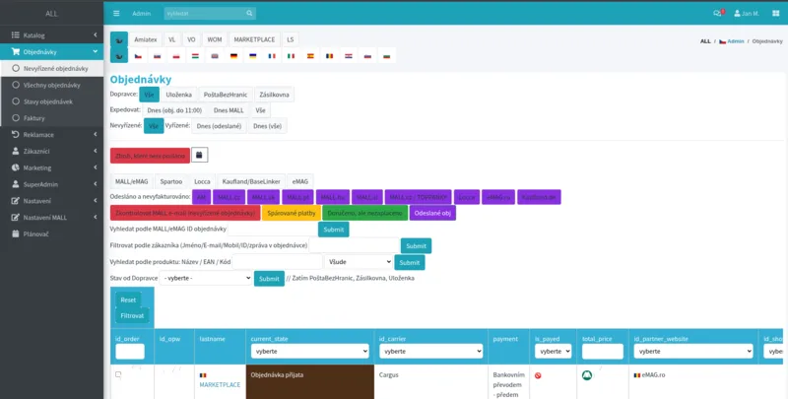Click the Reset button
Viewport: 788px width, 399px height.
[128, 299]
